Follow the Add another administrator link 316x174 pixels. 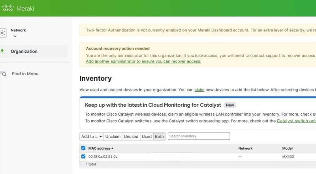coord(143,61)
